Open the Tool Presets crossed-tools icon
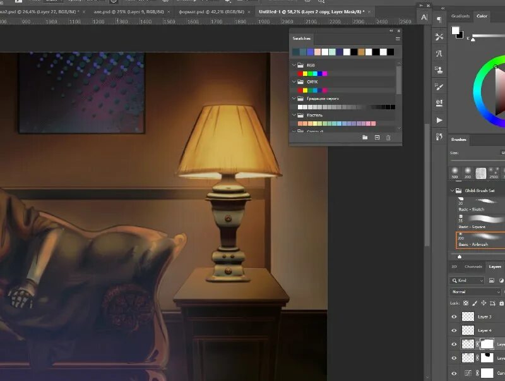This screenshot has width=505, height=381. click(x=439, y=37)
